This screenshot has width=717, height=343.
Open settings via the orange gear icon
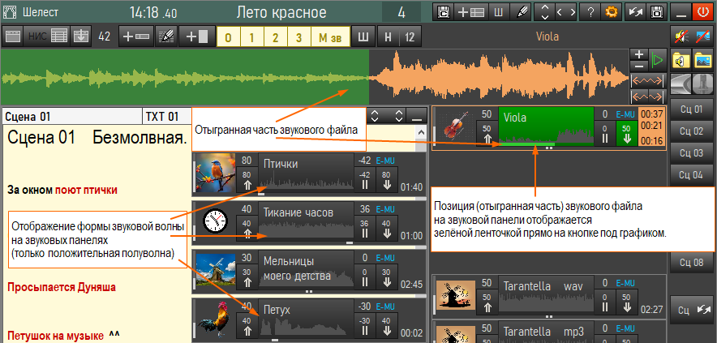coord(611,12)
